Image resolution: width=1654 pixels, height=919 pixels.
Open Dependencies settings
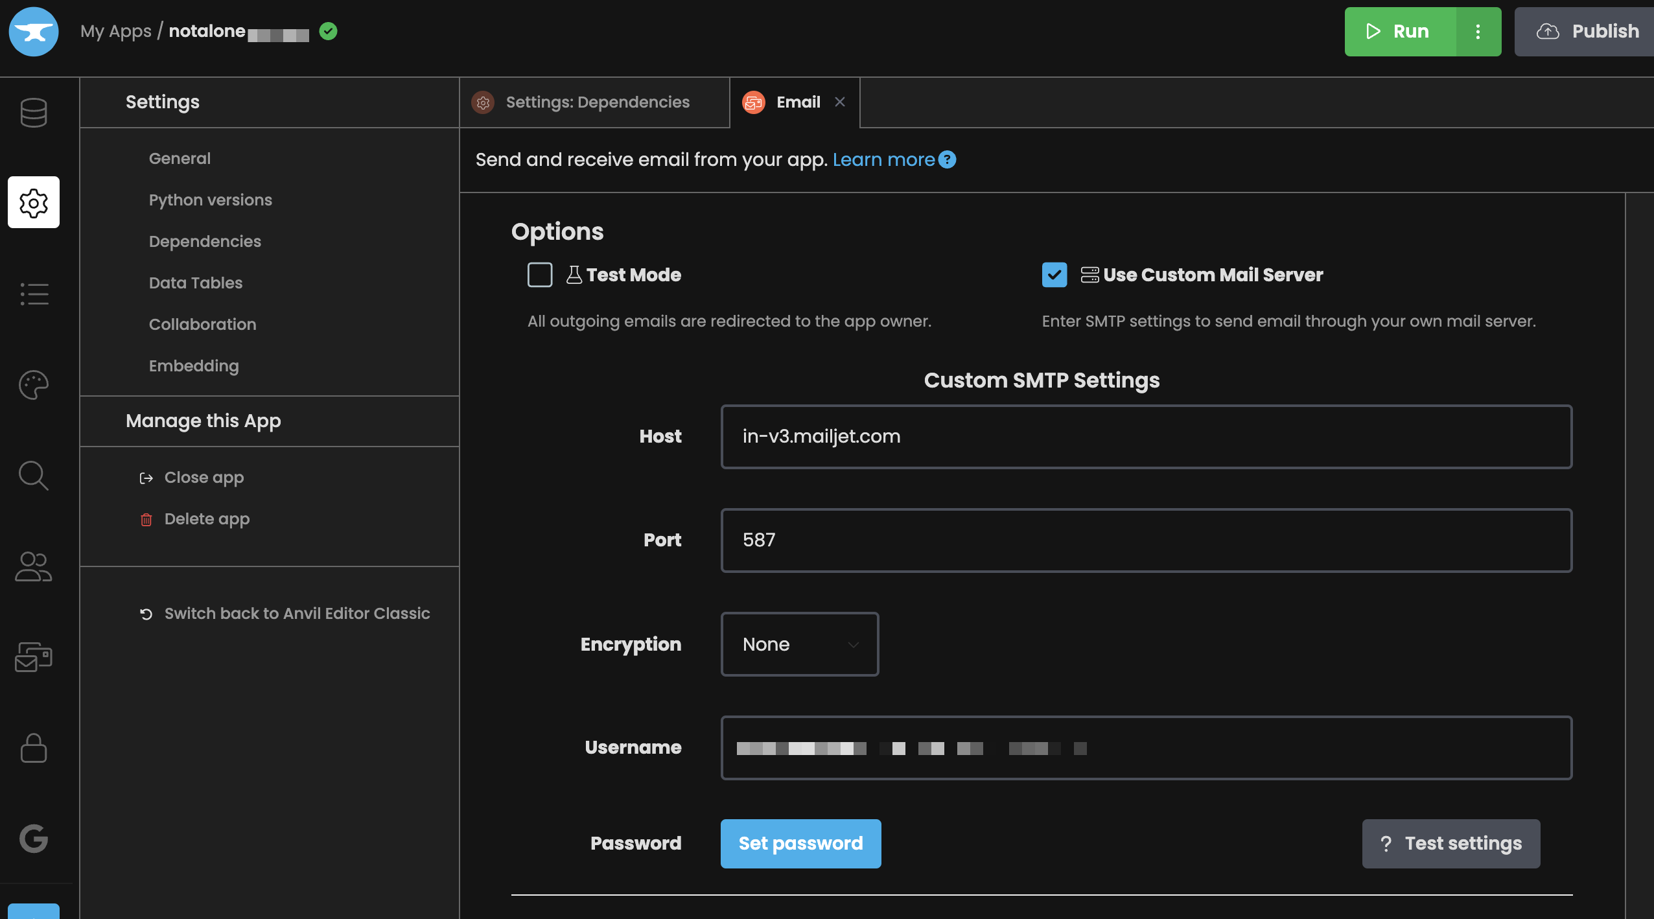pos(205,241)
